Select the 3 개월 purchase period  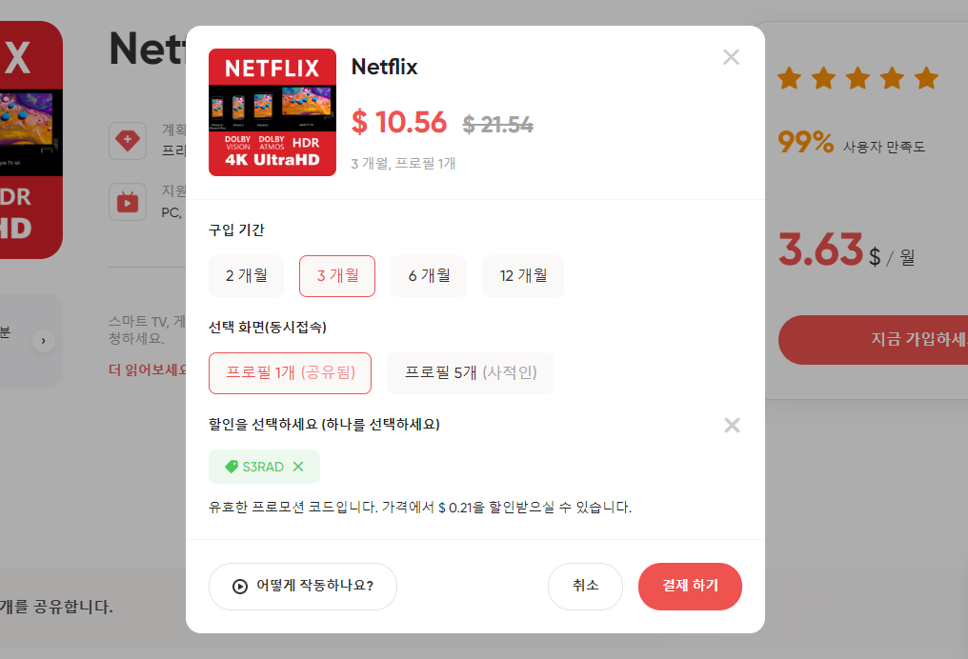337,276
